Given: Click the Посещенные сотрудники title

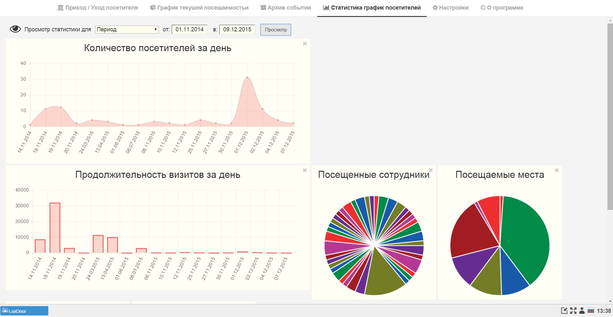Looking at the screenshot, I should 374,175.
